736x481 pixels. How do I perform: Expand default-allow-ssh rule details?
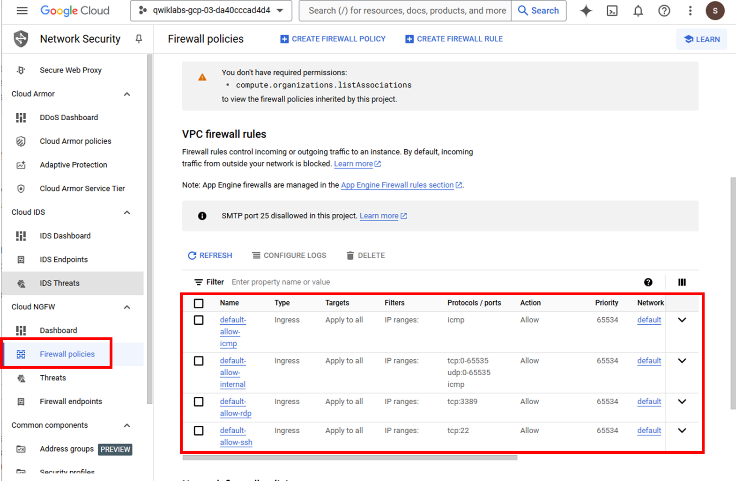pos(682,430)
